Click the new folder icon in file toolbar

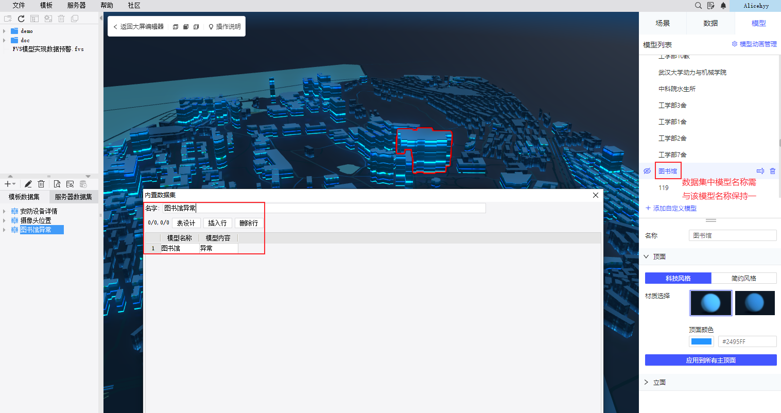pyautogui.click(x=8, y=19)
